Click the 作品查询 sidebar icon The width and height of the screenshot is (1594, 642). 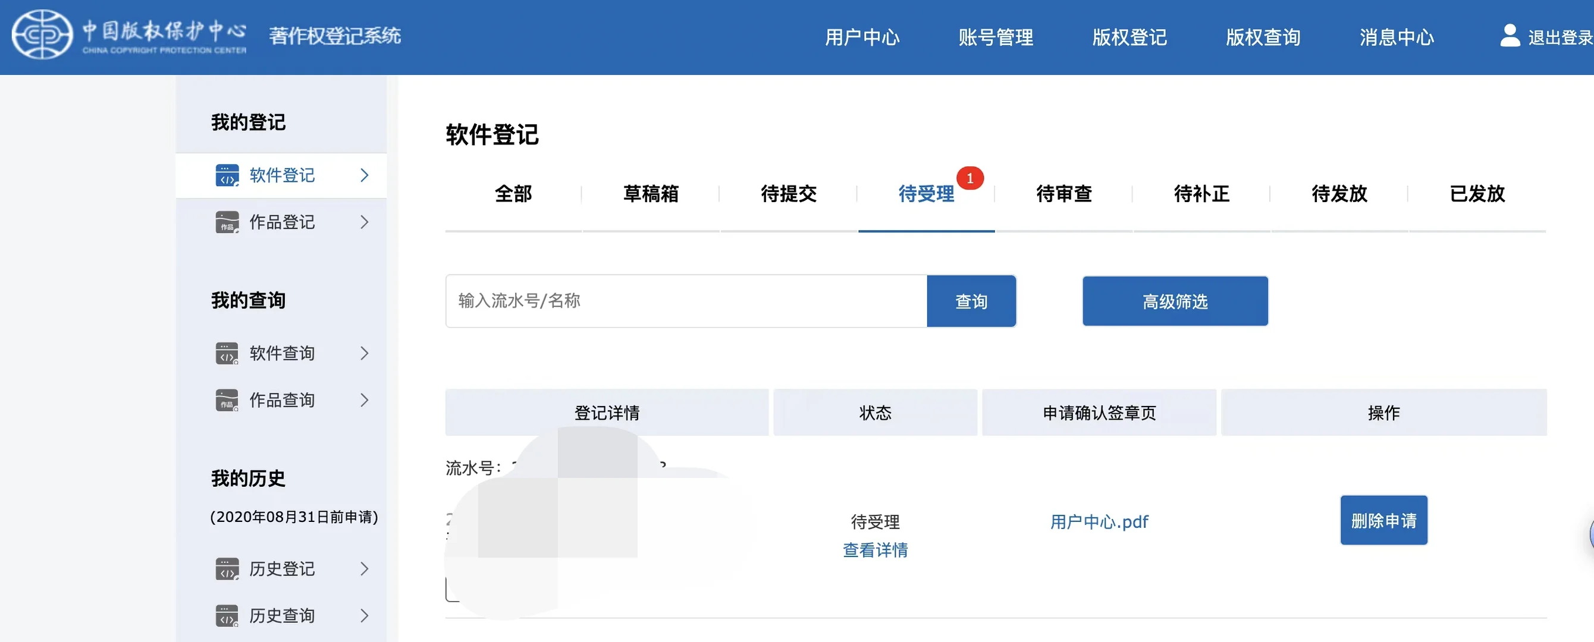[227, 399]
